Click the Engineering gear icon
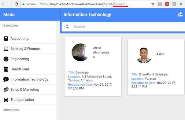This screenshot has height=120, width=185. (6, 59)
